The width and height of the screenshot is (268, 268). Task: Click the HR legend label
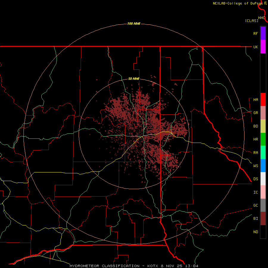[256, 139]
